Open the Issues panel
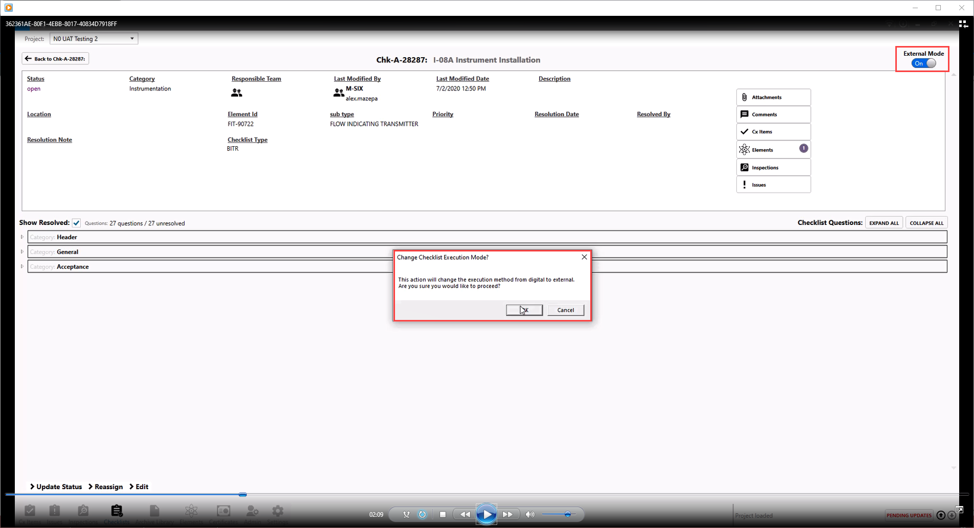This screenshot has height=528, width=974. (x=773, y=185)
